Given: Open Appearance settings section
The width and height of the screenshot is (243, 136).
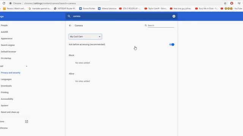Looking at the screenshot, I should (x=6, y=39).
